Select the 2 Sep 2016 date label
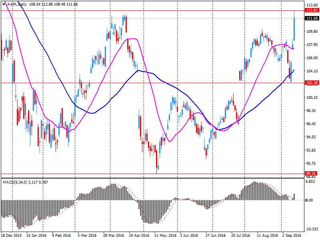The image size is (320, 240). tap(292, 235)
